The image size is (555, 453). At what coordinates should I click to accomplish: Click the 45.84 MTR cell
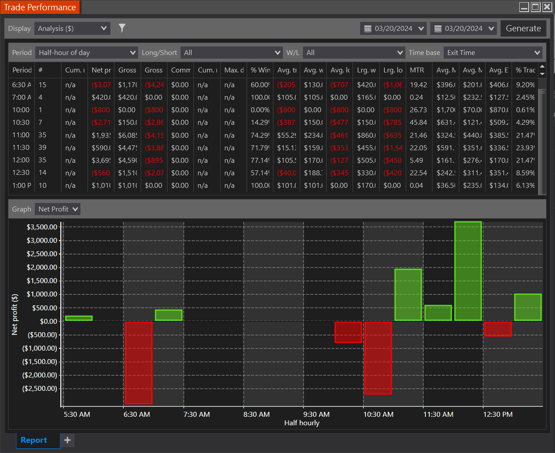418,122
